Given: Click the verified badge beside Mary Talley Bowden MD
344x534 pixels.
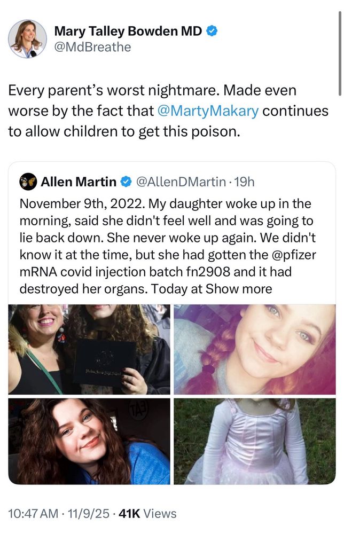Looking at the screenshot, I should coord(212,32).
